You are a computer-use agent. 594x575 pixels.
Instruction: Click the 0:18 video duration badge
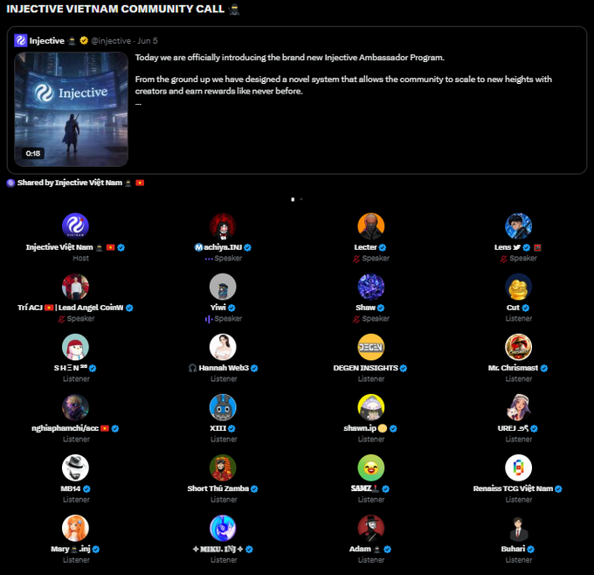coord(33,154)
